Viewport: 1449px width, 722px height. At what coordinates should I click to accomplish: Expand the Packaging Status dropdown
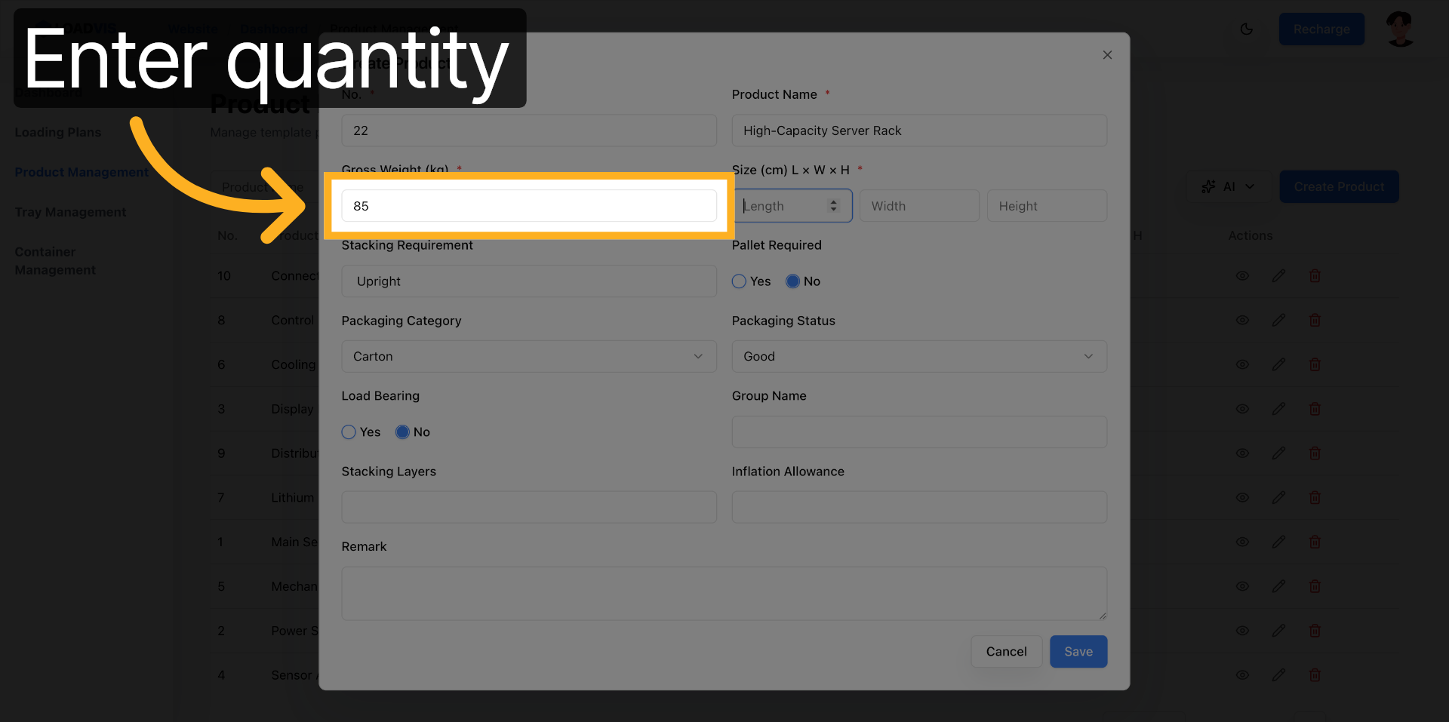click(918, 356)
